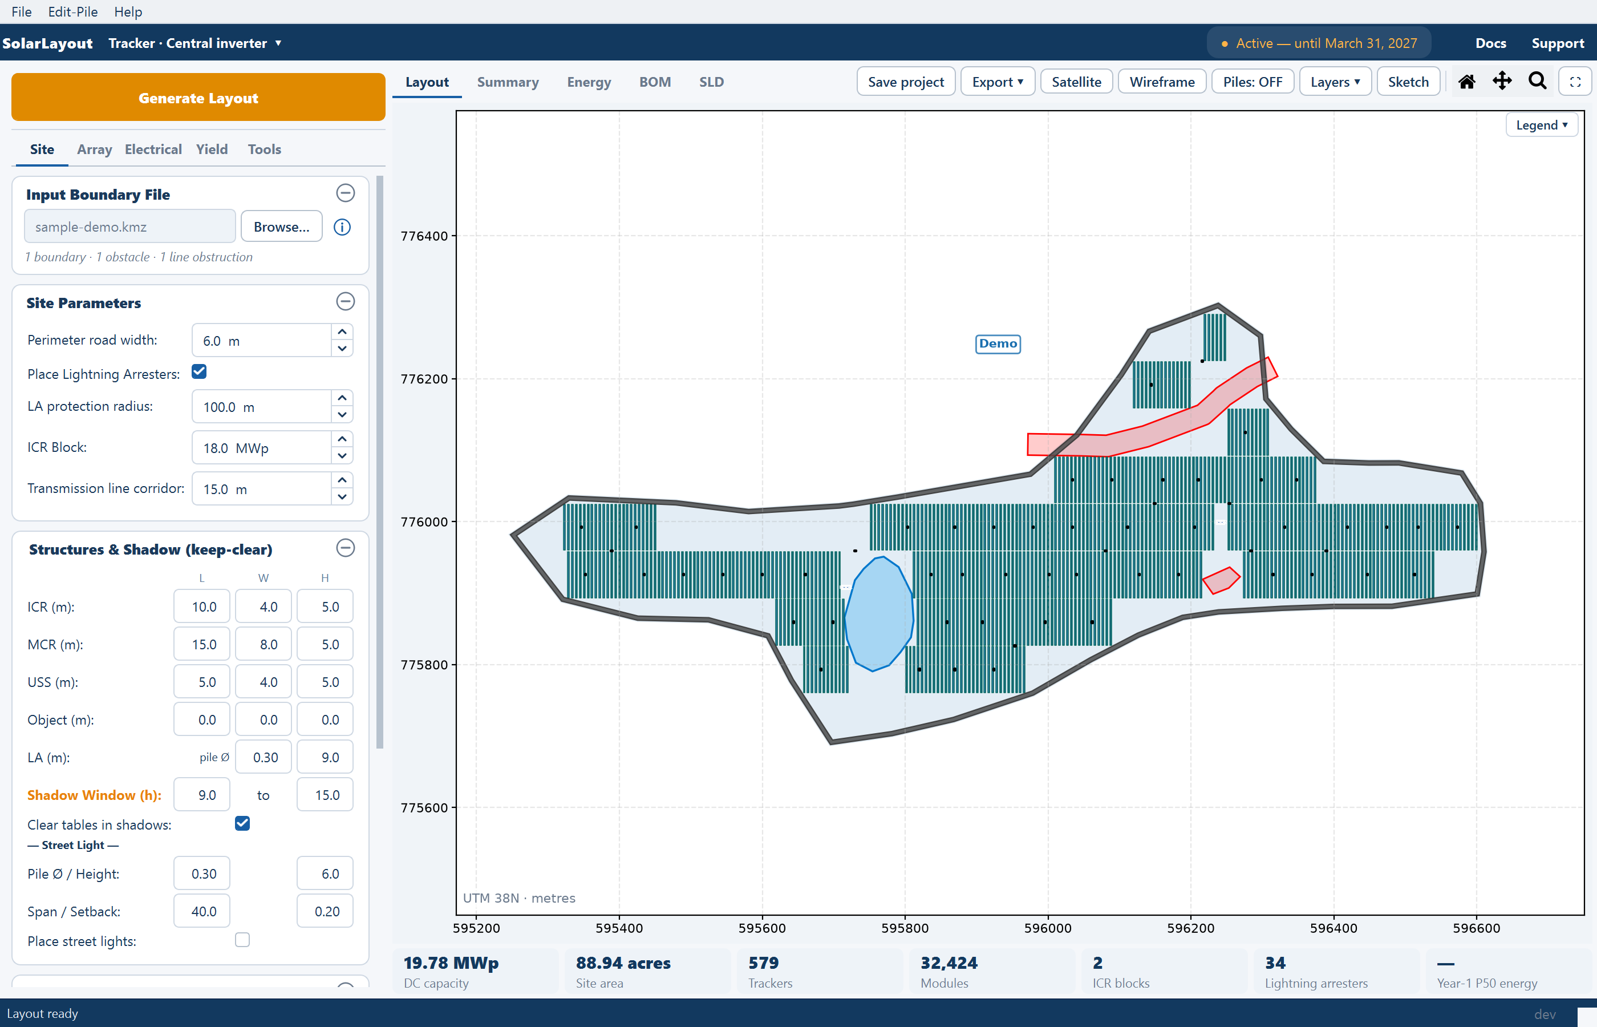Open the Export dropdown
The image size is (1597, 1027).
[x=997, y=82]
